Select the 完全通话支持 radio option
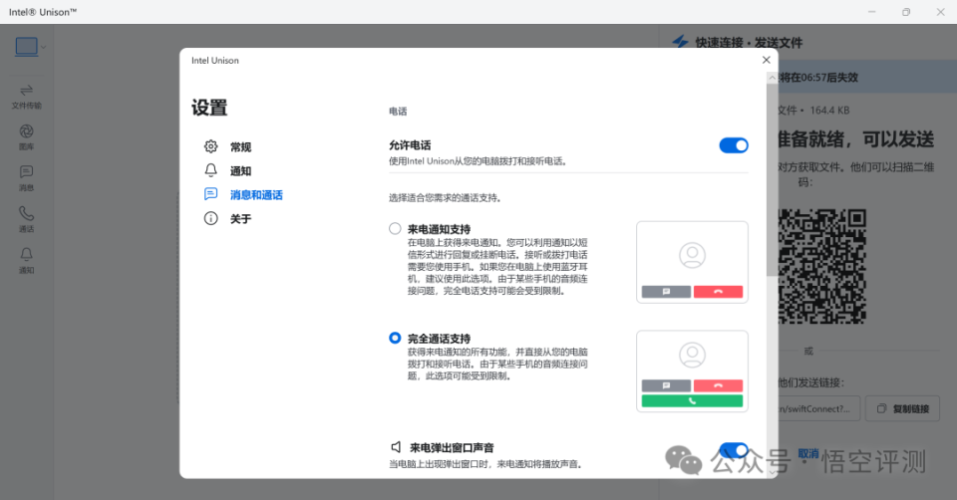 coord(395,338)
